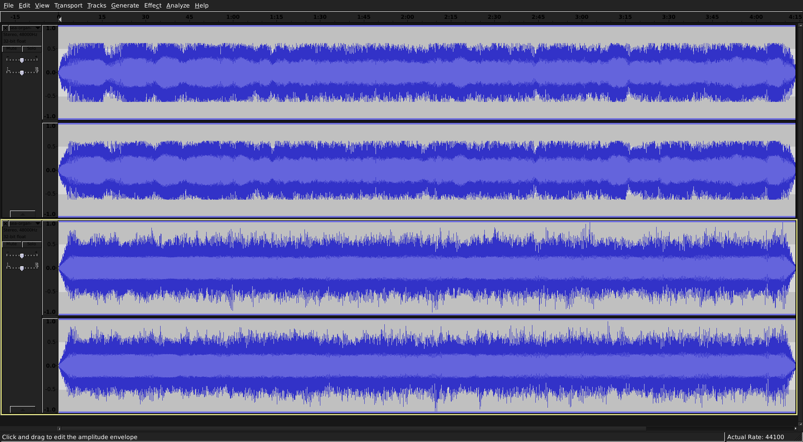Viewport: 803px width, 442px height.
Task: Click the second track's gain slider handle
Action: [x=22, y=256]
